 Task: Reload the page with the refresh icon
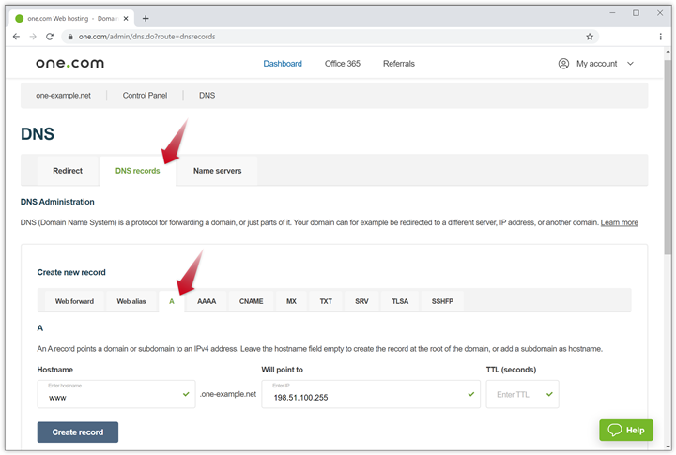[51, 37]
